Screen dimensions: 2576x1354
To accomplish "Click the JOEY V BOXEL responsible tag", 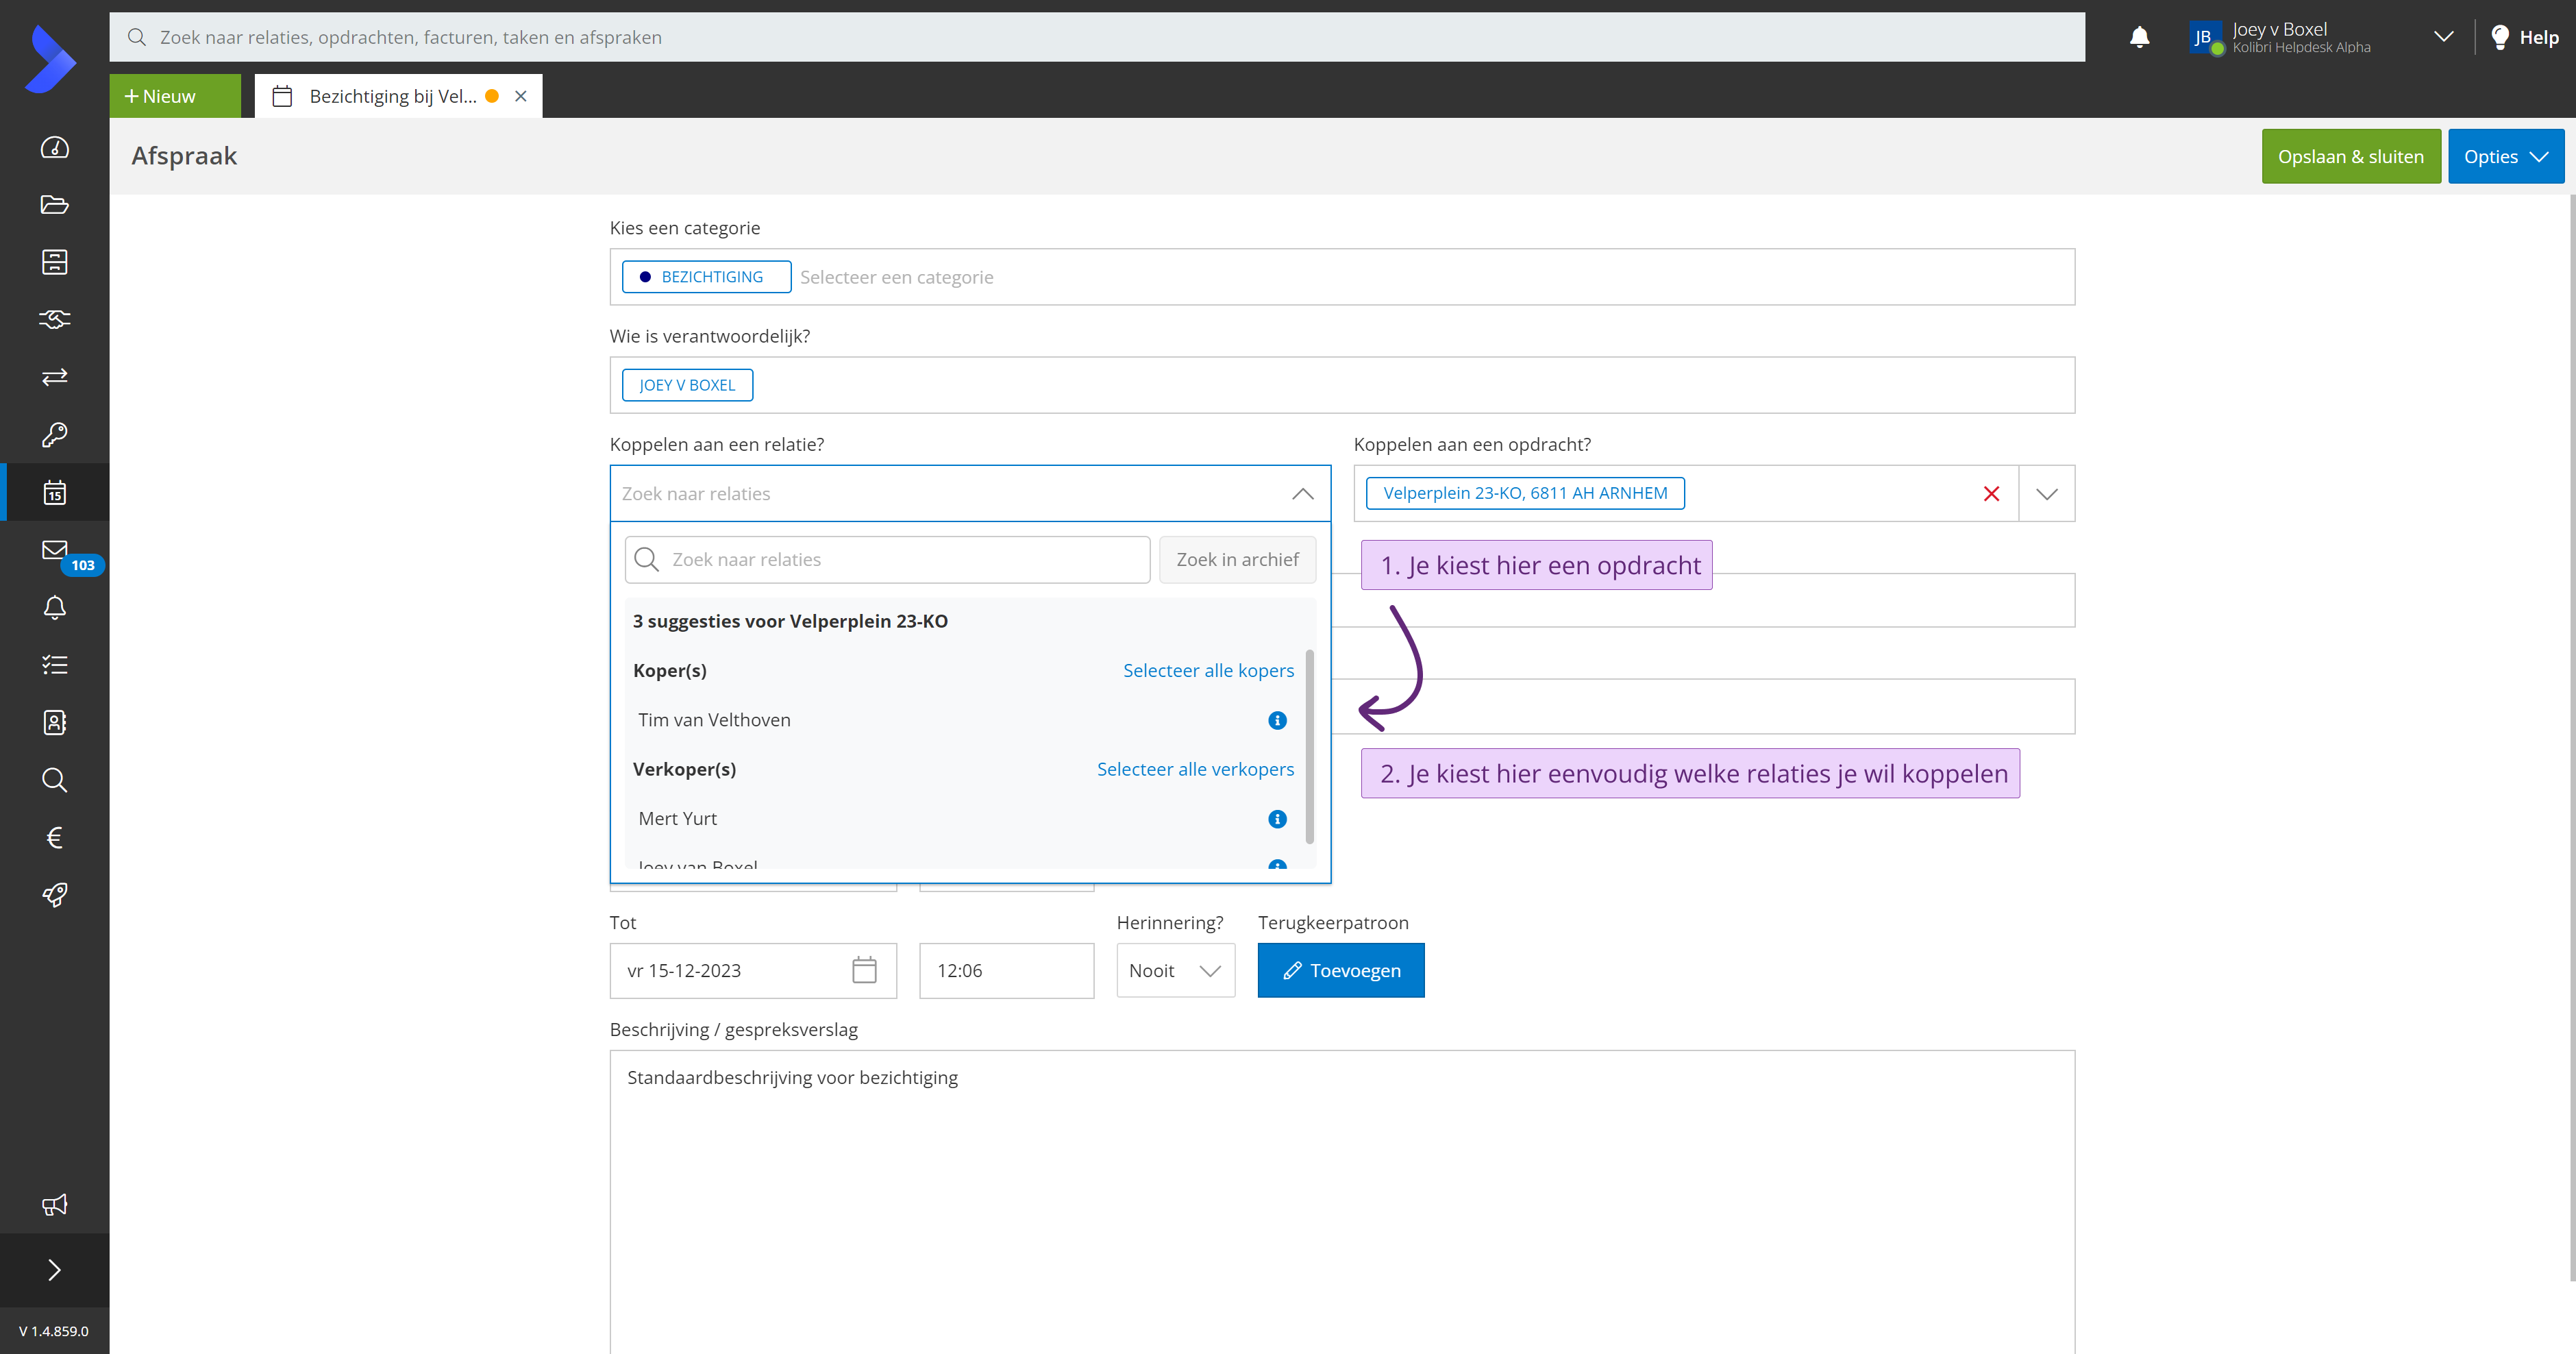I will 687,385.
